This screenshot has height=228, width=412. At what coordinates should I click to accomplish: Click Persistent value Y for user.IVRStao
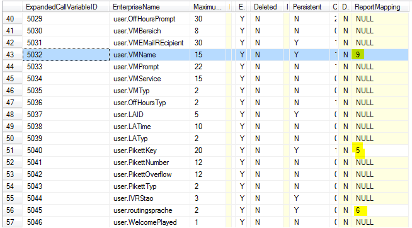coord(309,198)
